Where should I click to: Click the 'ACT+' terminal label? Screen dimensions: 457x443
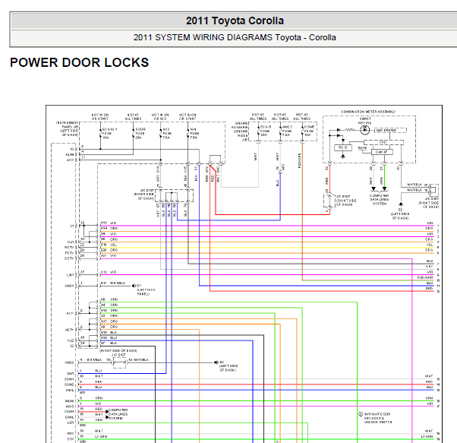[x=70, y=330]
